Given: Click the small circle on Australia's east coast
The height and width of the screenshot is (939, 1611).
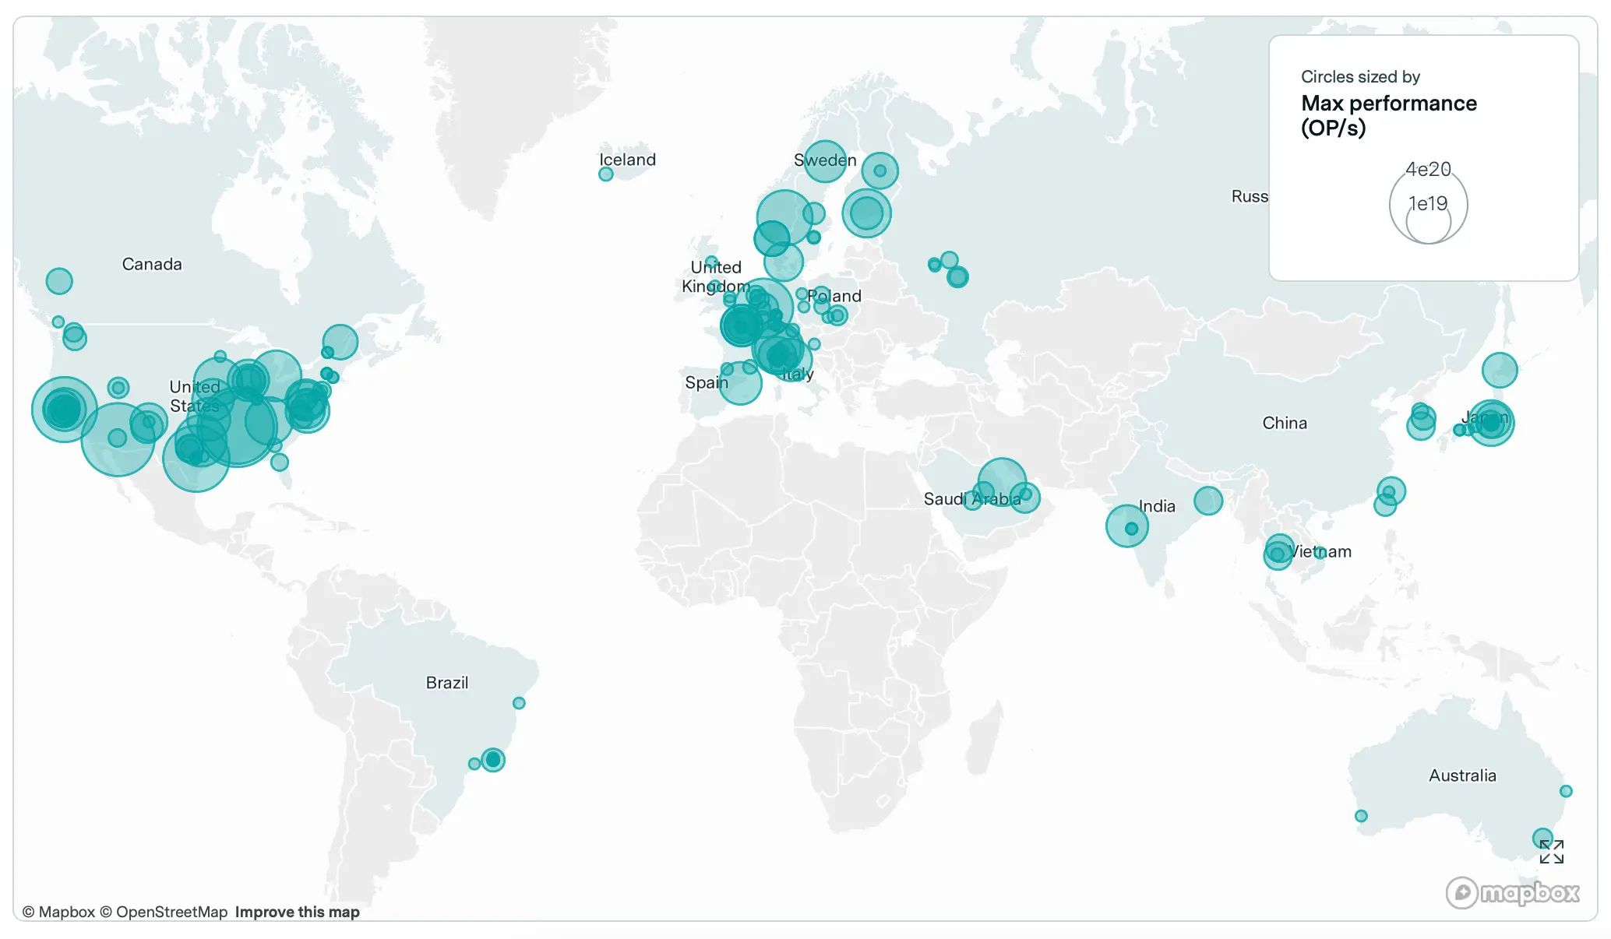Looking at the screenshot, I should tap(1566, 791).
